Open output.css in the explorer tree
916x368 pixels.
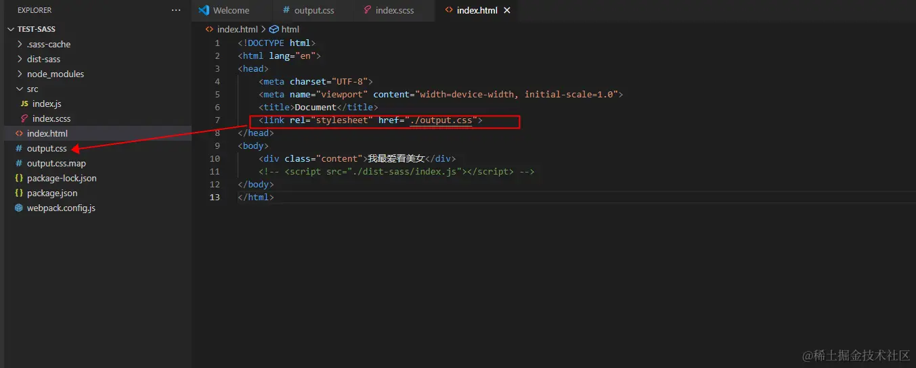[47, 148]
